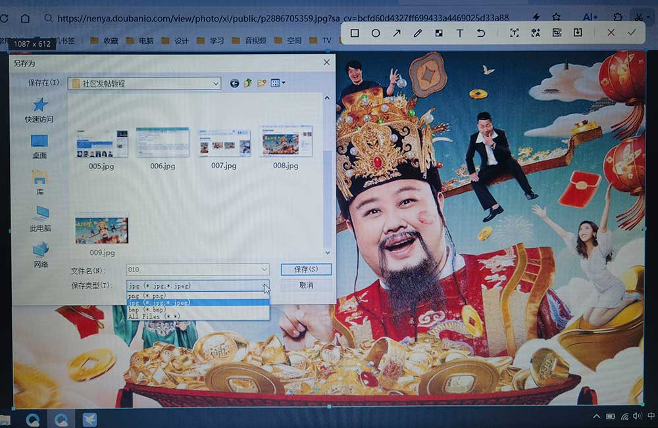Download the screenshot to disk

(x=578, y=33)
